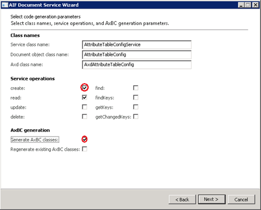Click the 'Service class name:' label
Image resolution: width=261 pixels, height=210 pixels.
coord(30,44)
